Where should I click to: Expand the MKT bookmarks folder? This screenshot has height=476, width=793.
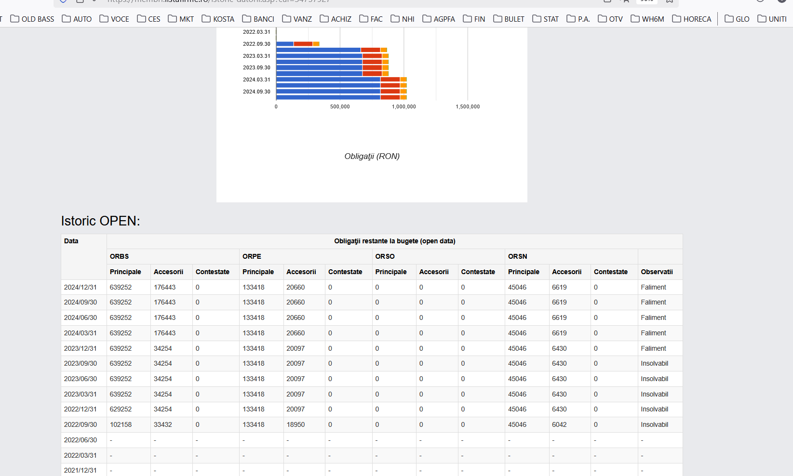pos(181,19)
